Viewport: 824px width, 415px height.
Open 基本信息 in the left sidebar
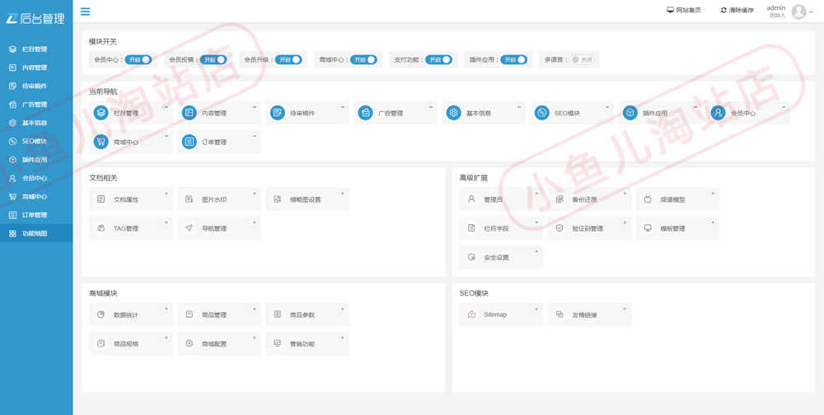click(x=36, y=123)
